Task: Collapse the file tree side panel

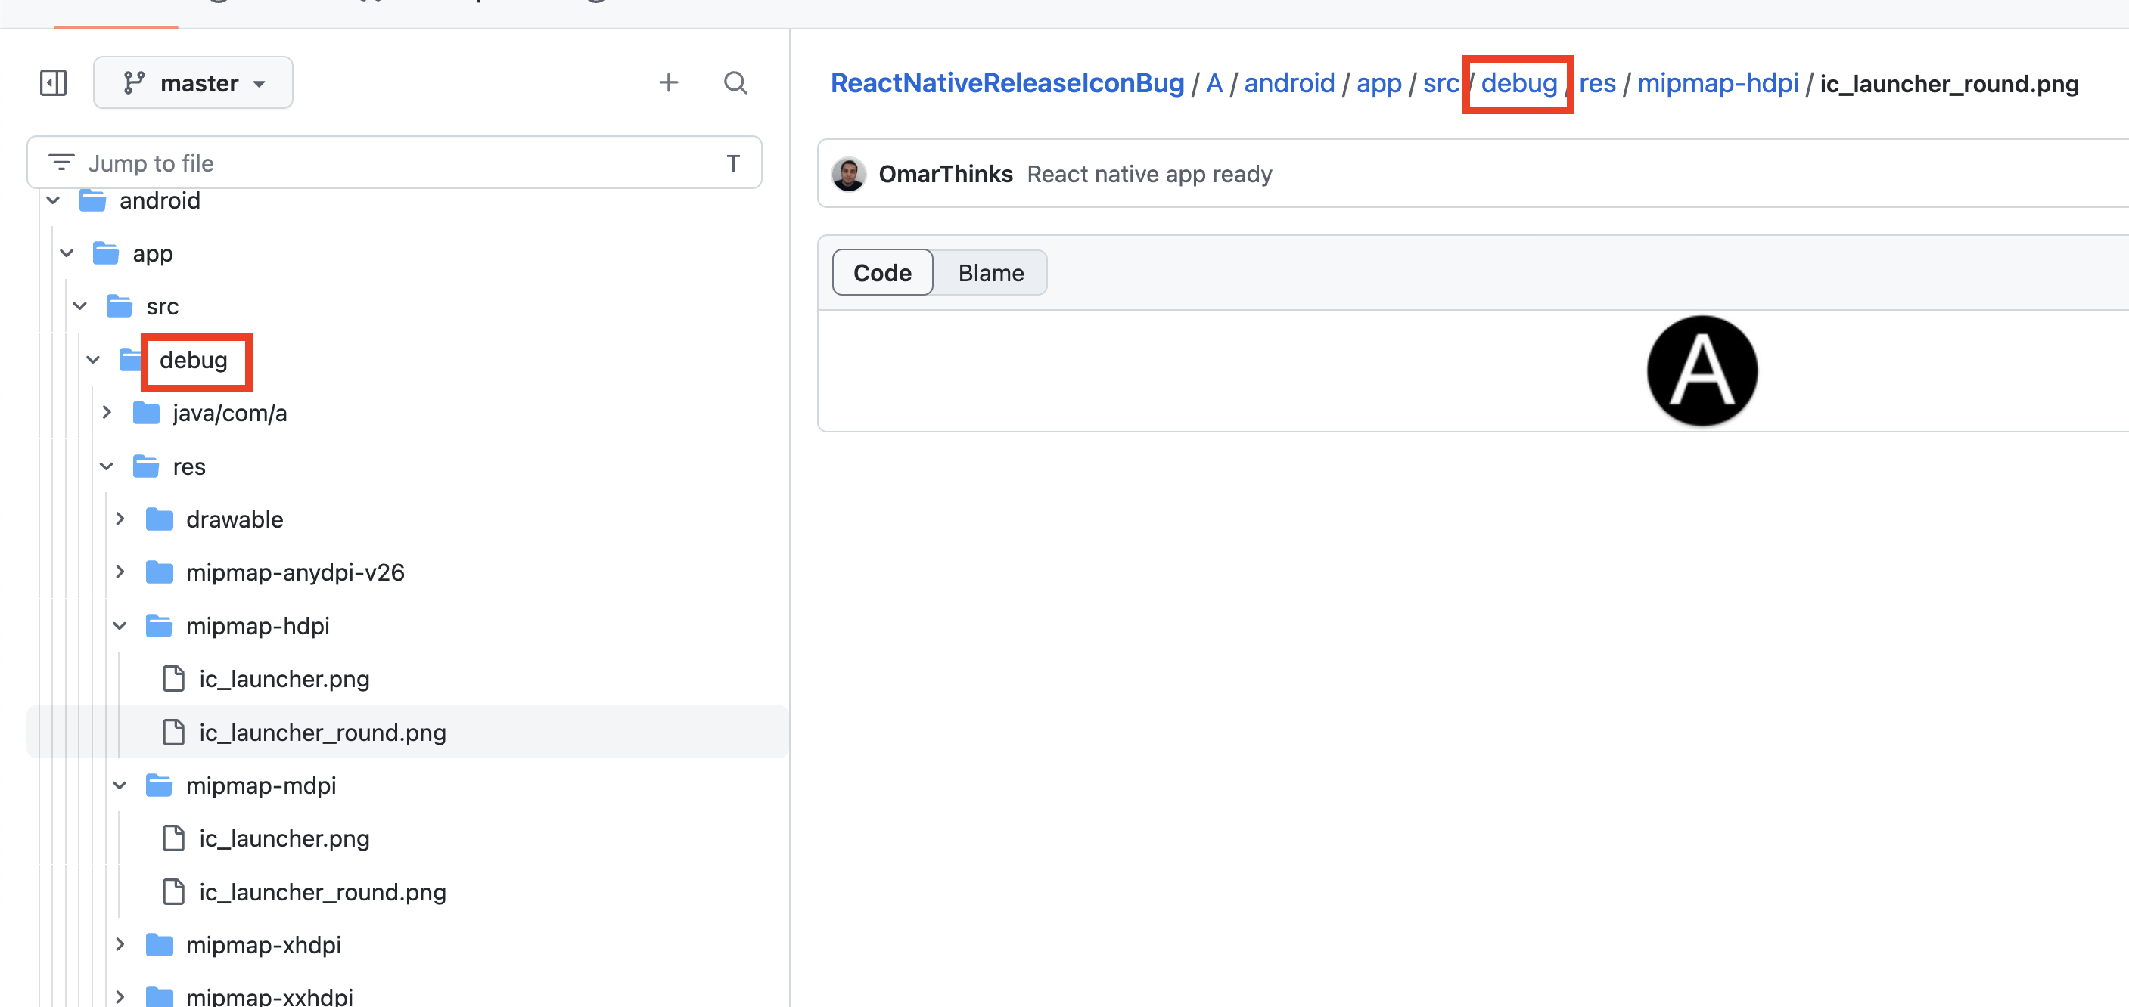Action: click(x=53, y=82)
